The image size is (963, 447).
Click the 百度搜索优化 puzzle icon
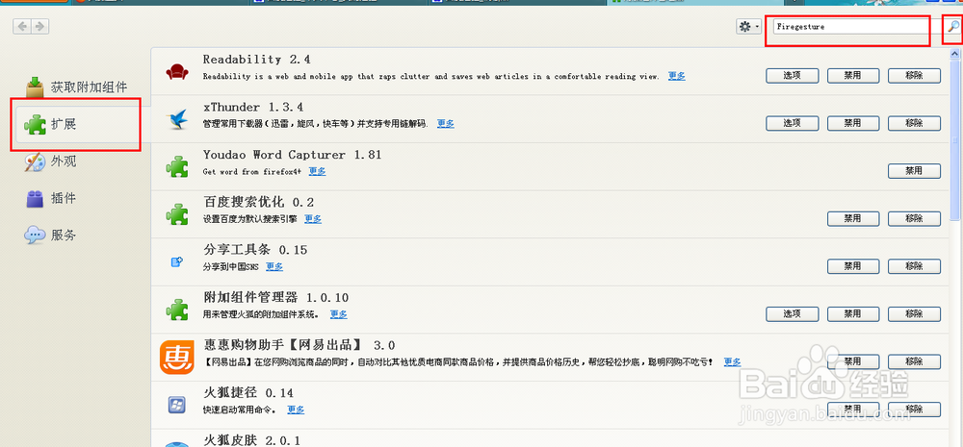[177, 214]
